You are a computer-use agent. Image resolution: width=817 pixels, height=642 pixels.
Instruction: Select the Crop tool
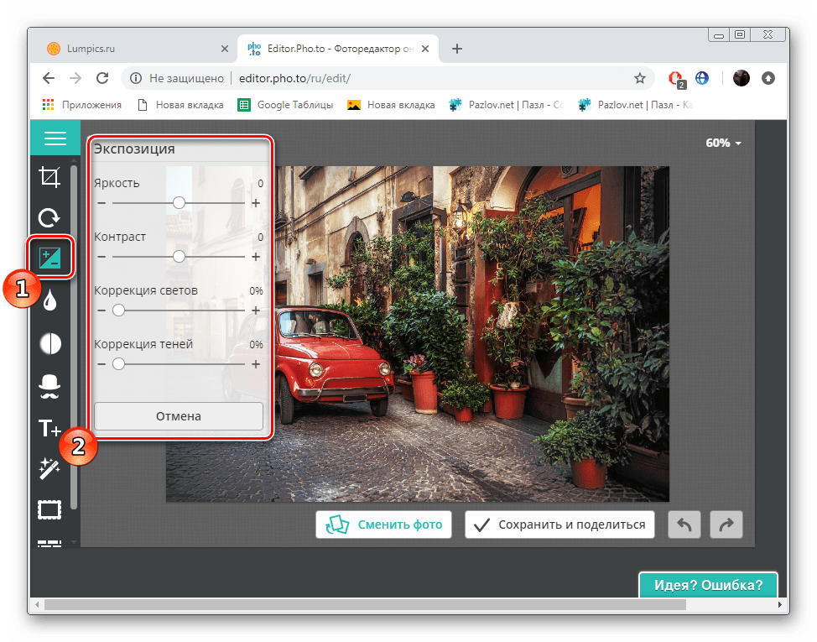click(49, 177)
